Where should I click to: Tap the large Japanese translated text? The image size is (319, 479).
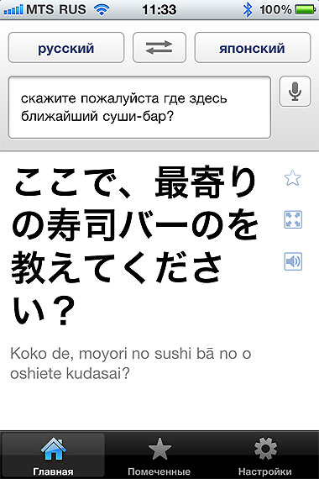[134, 246]
